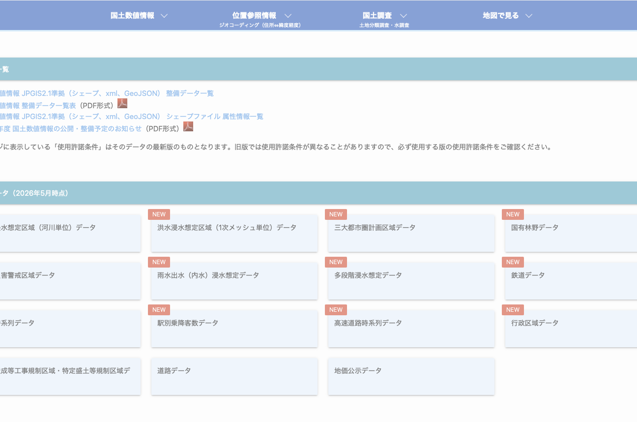Image resolution: width=637 pixels, height=422 pixels.
Task: Open the 特定盛土等規制区域 card
Action: [70, 376]
